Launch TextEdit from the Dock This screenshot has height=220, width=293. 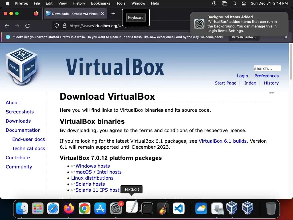(x=132, y=207)
